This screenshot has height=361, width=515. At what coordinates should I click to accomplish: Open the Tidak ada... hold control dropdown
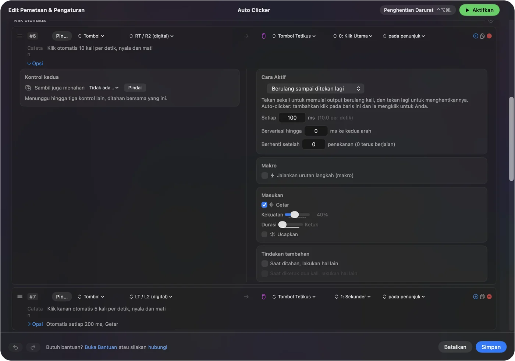pyautogui.click(x=104, y=88)
